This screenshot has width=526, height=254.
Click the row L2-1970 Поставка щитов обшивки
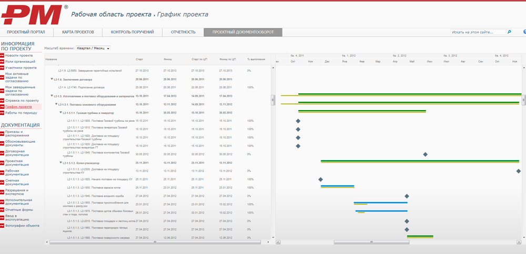(x=157, y=213)
